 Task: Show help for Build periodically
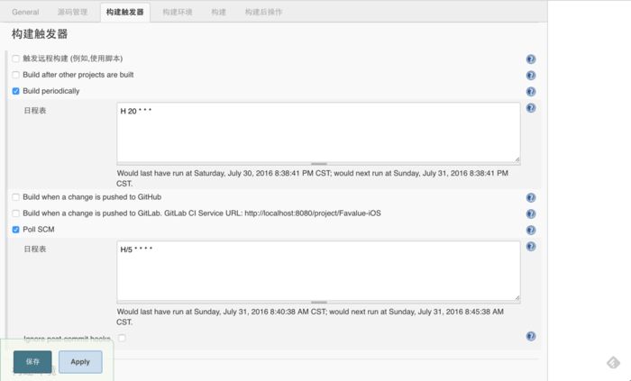click(531, 91)
